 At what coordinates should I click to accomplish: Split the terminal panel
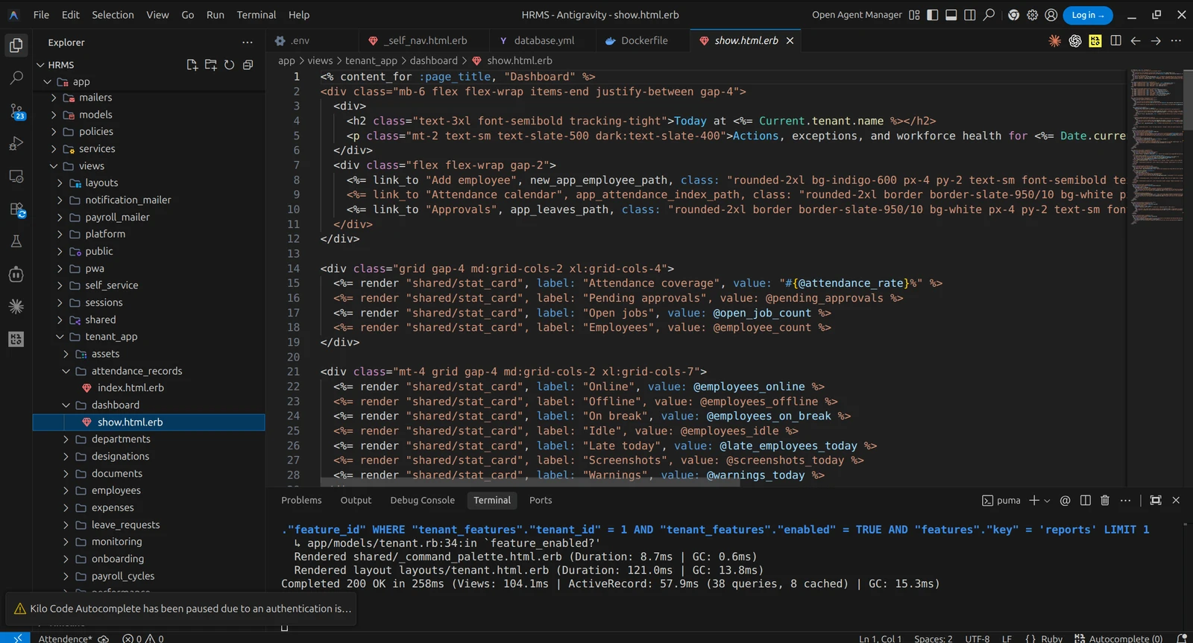tap(1086, 501)
